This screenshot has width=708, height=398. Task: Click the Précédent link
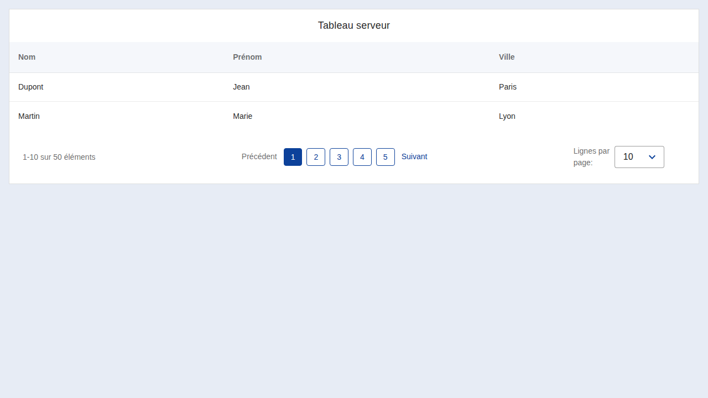259,156
